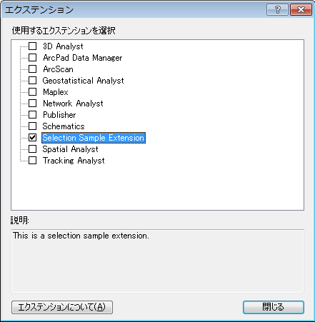Tick the Tracking Analyst checkbox

[33, 160]
